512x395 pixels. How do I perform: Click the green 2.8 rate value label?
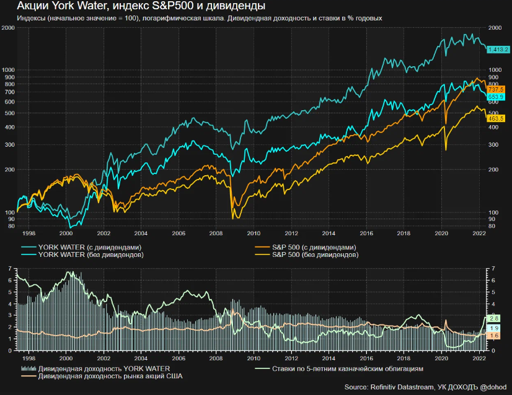494,318
